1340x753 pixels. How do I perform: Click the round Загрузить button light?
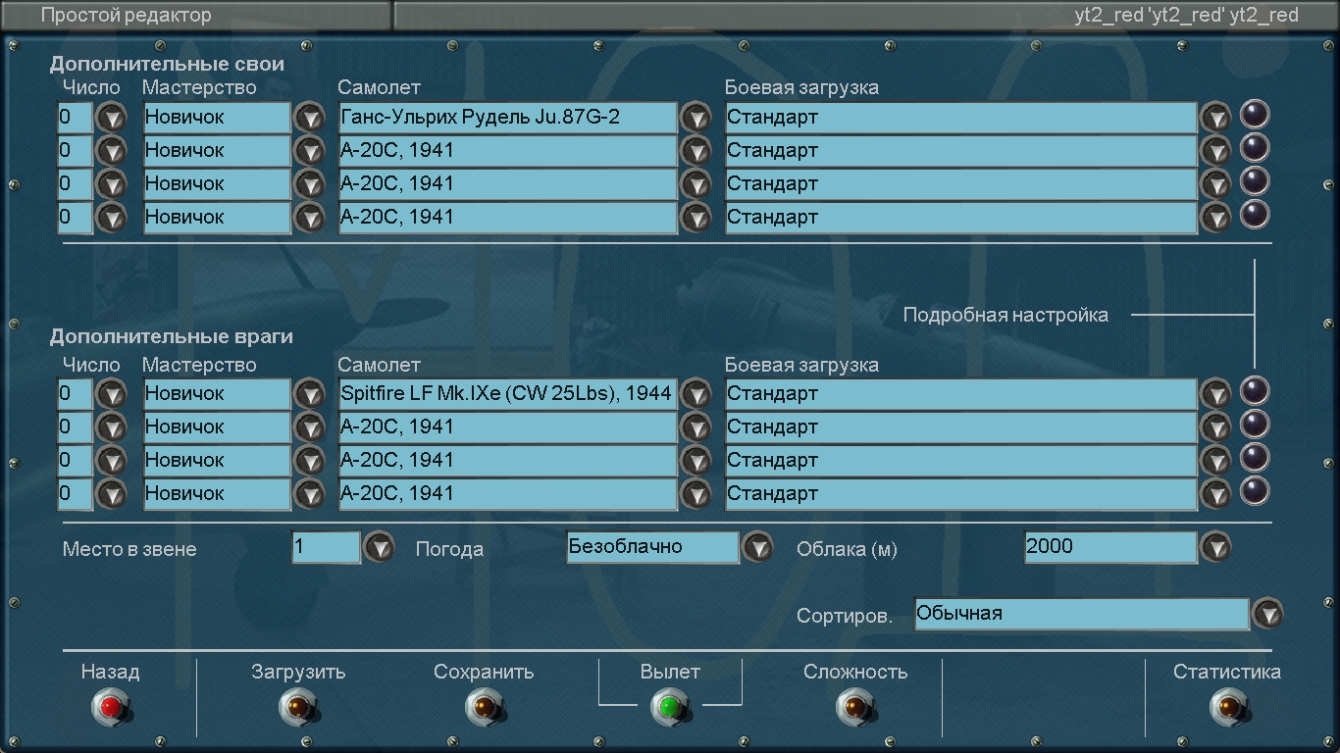296,706
